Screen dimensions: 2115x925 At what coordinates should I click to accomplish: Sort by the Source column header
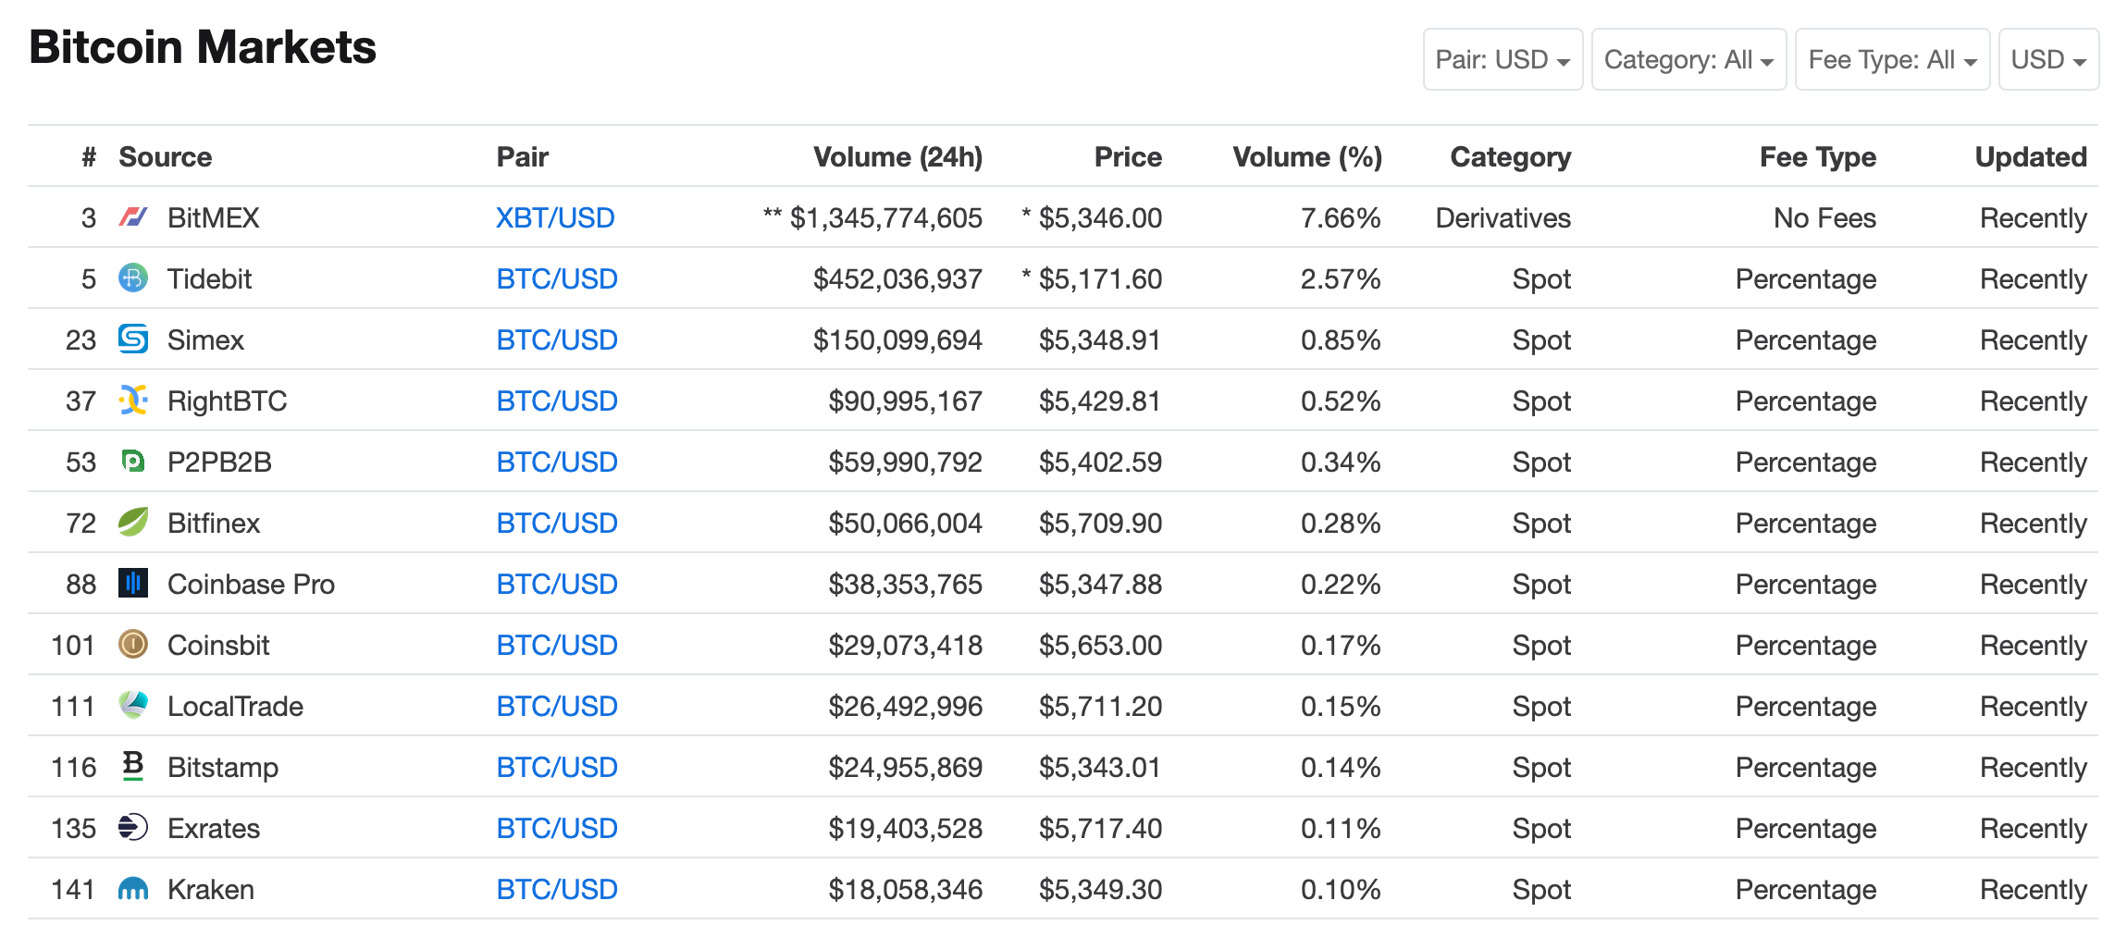coord(166,157)
